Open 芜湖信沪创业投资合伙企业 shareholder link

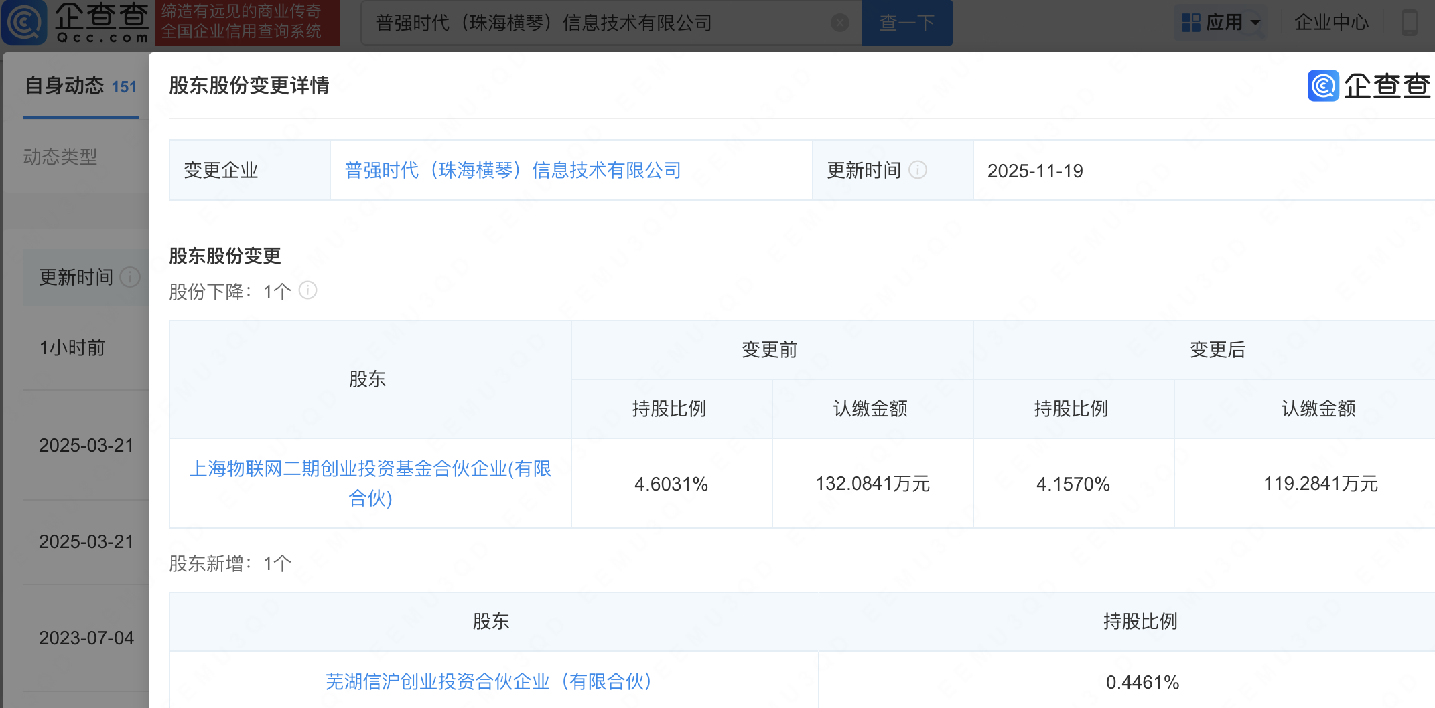pos(488,681)
